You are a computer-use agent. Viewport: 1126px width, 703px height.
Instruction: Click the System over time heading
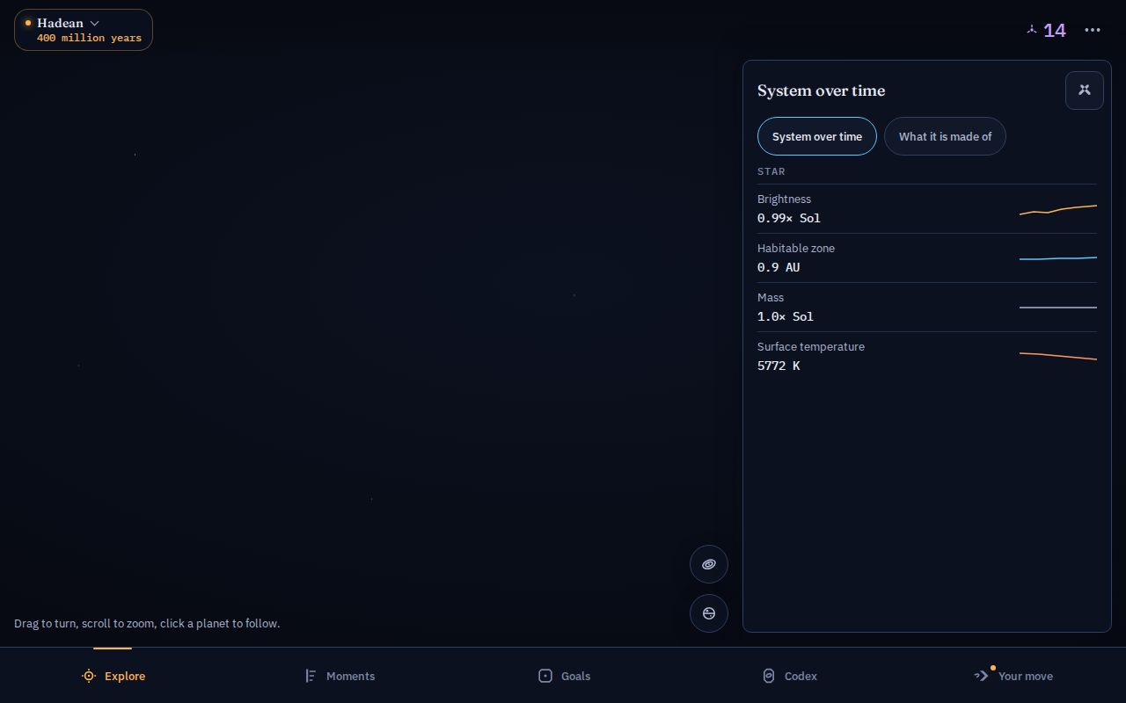822,91
